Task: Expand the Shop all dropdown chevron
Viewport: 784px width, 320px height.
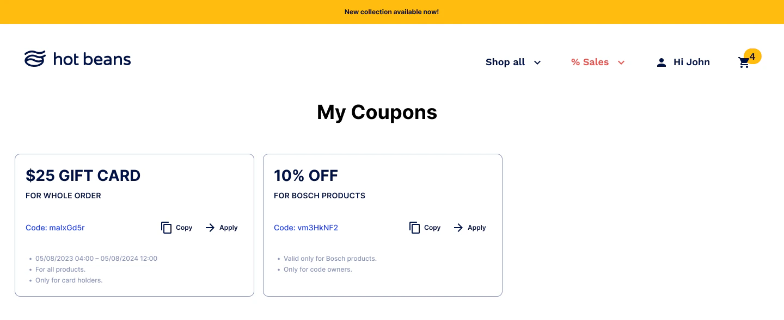Action: point(537,62)
